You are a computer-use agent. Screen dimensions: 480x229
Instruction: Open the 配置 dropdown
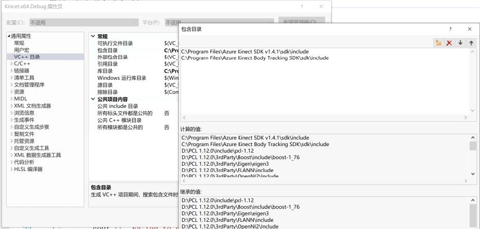(x=84, y=23)
